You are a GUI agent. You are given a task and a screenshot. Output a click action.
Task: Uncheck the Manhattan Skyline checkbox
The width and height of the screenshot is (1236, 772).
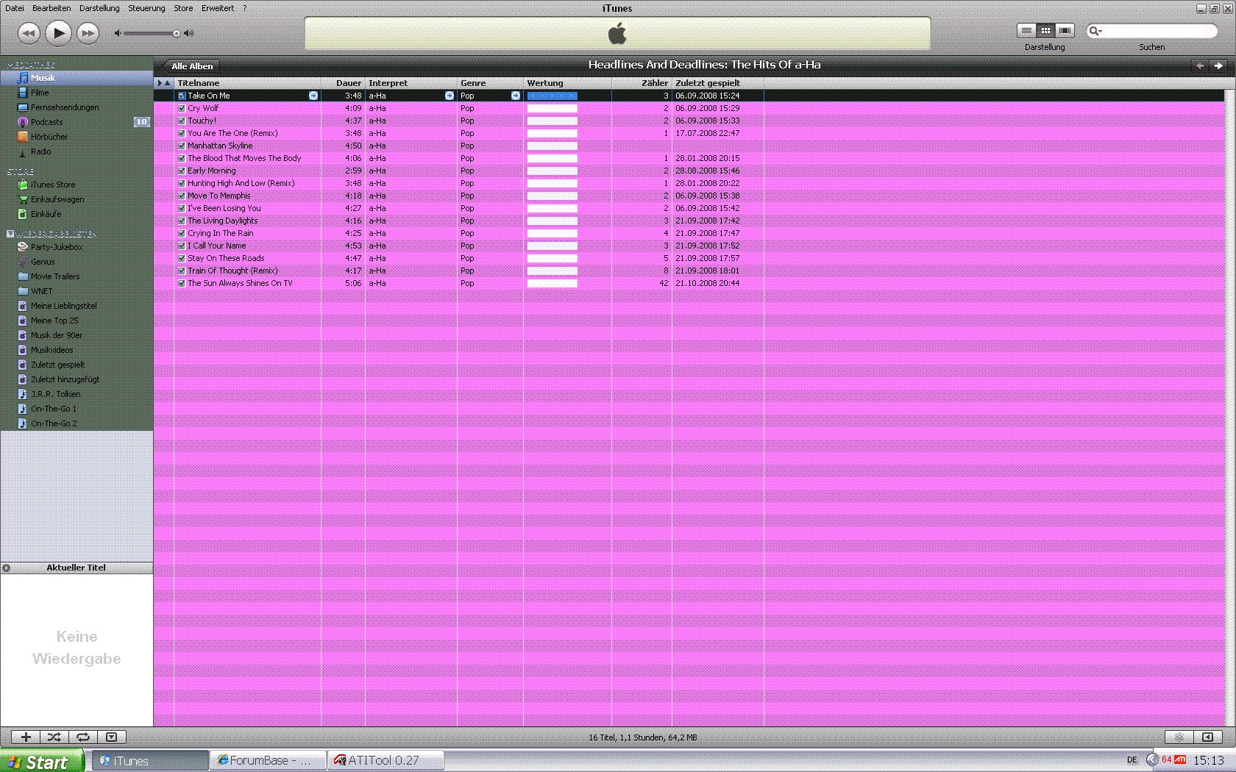point(182,146)
